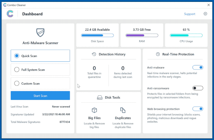Screen dimensions: 214x140
Task: Click the small title bar app icon
Action: coord(5,5)
